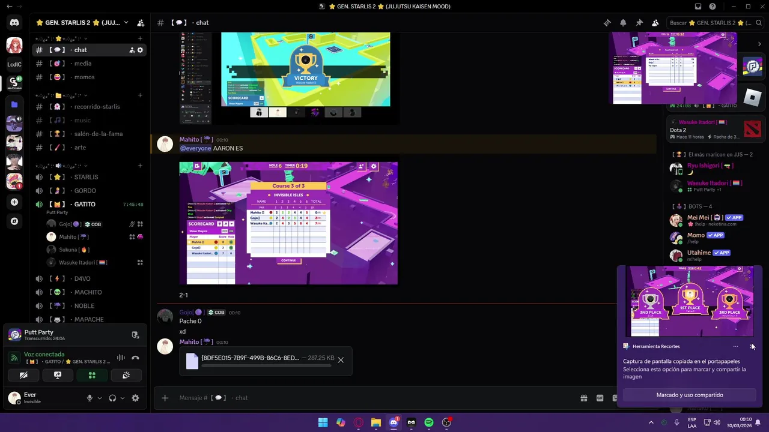This screenshot has height=432, width=769.
Task: Open Snipping Tool notification options menu
Action: pos(735,346)
